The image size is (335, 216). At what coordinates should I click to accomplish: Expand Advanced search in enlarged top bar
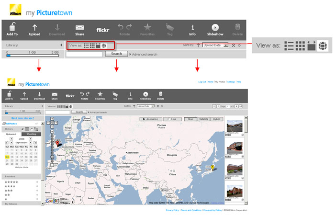(x=144, y=54)
